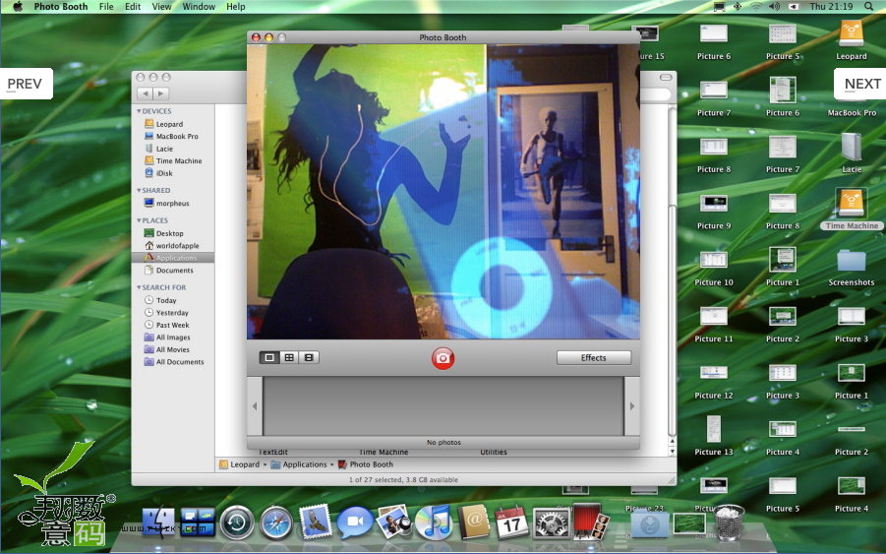Open the Edit menu

point(133,6)
